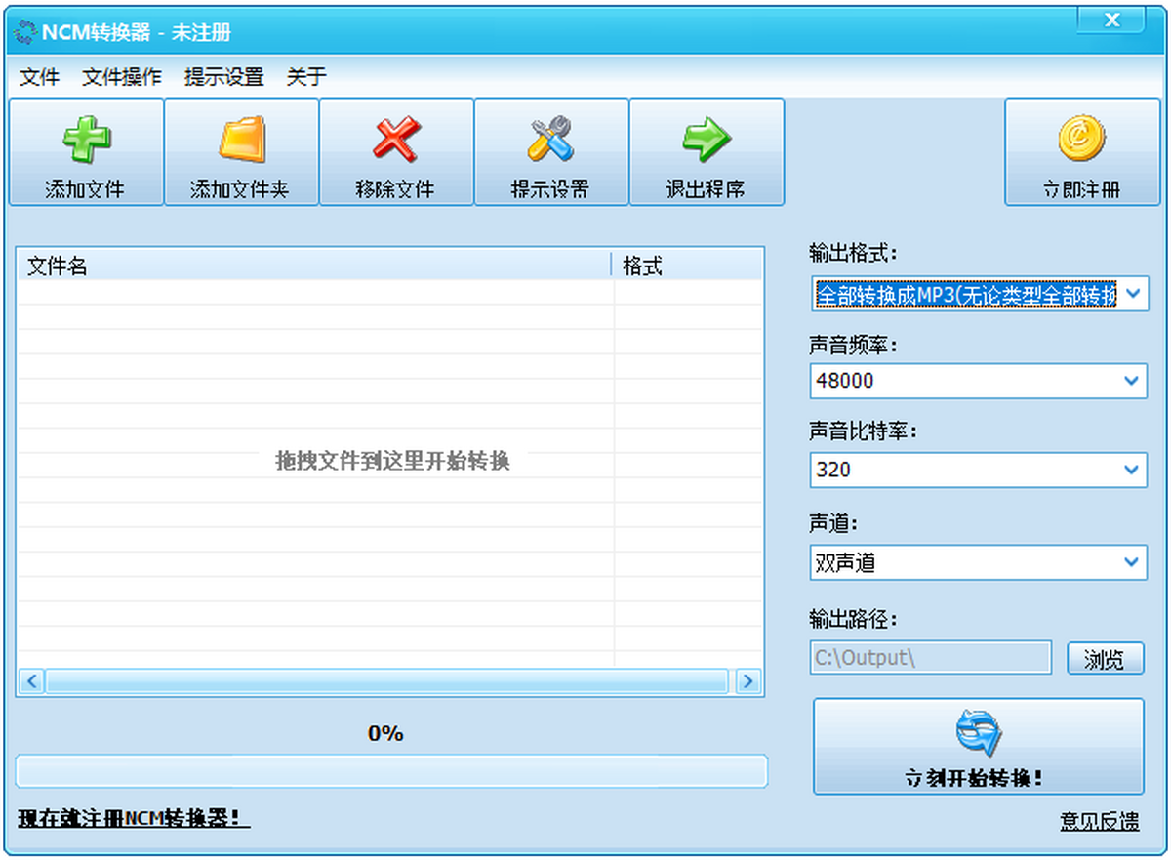Image resolution: width=1171 pixels, height=861 pixels.
Task: Open the 意见反馈 feedback link
Action: (1100, 822)
